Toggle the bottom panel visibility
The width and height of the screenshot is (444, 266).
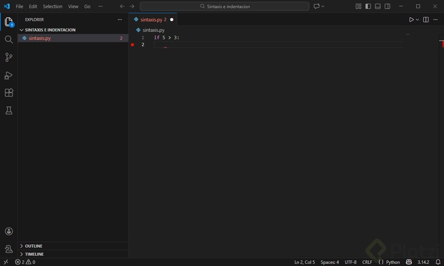pos(378,6)
